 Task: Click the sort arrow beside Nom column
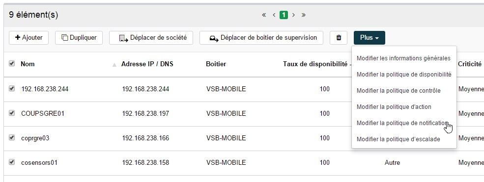pyautogui.click(x=114, y=65)
